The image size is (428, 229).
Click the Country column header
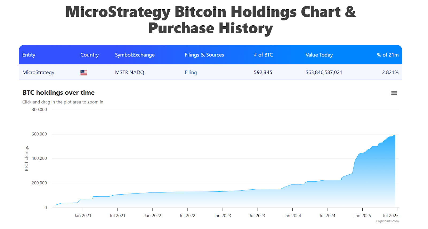(x=90, y=55)
